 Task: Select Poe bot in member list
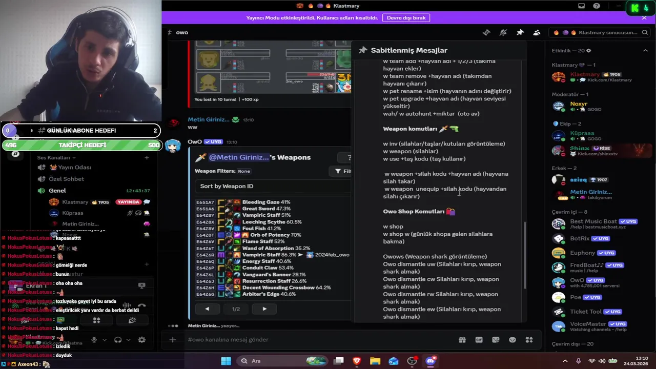click(x=600, y=297)
